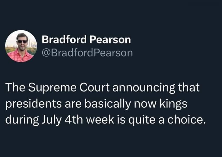Viewport: 222px width, 157px height.
Task: Click the word "now" in second line
Action: tap(145, 105)
